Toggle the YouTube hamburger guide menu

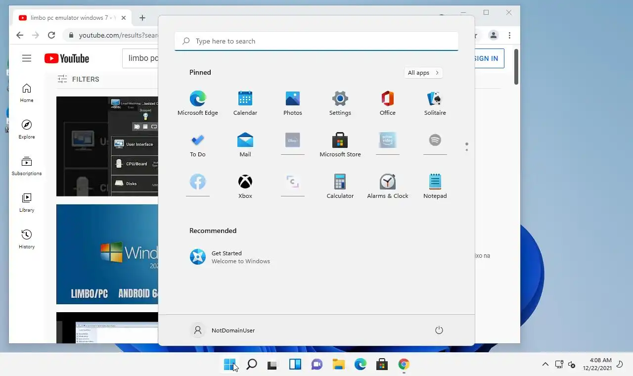[27, 58]
